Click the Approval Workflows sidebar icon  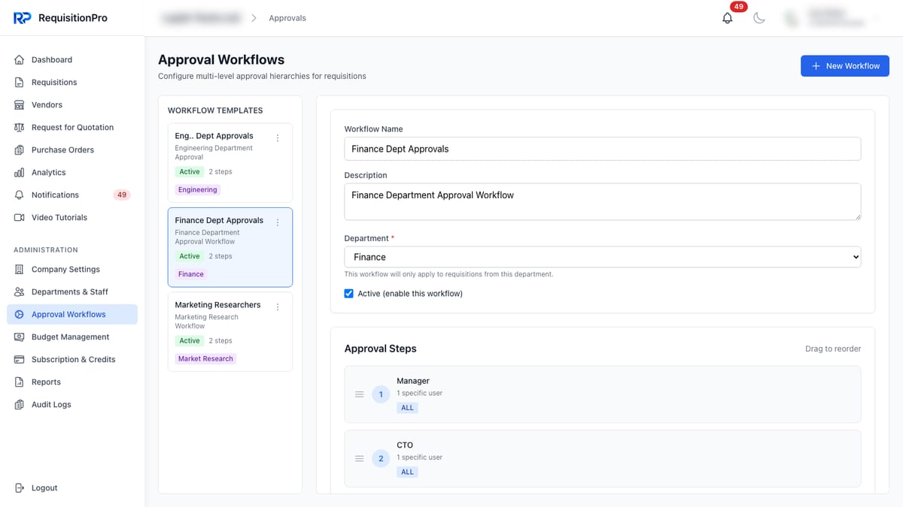click(20, 314)
